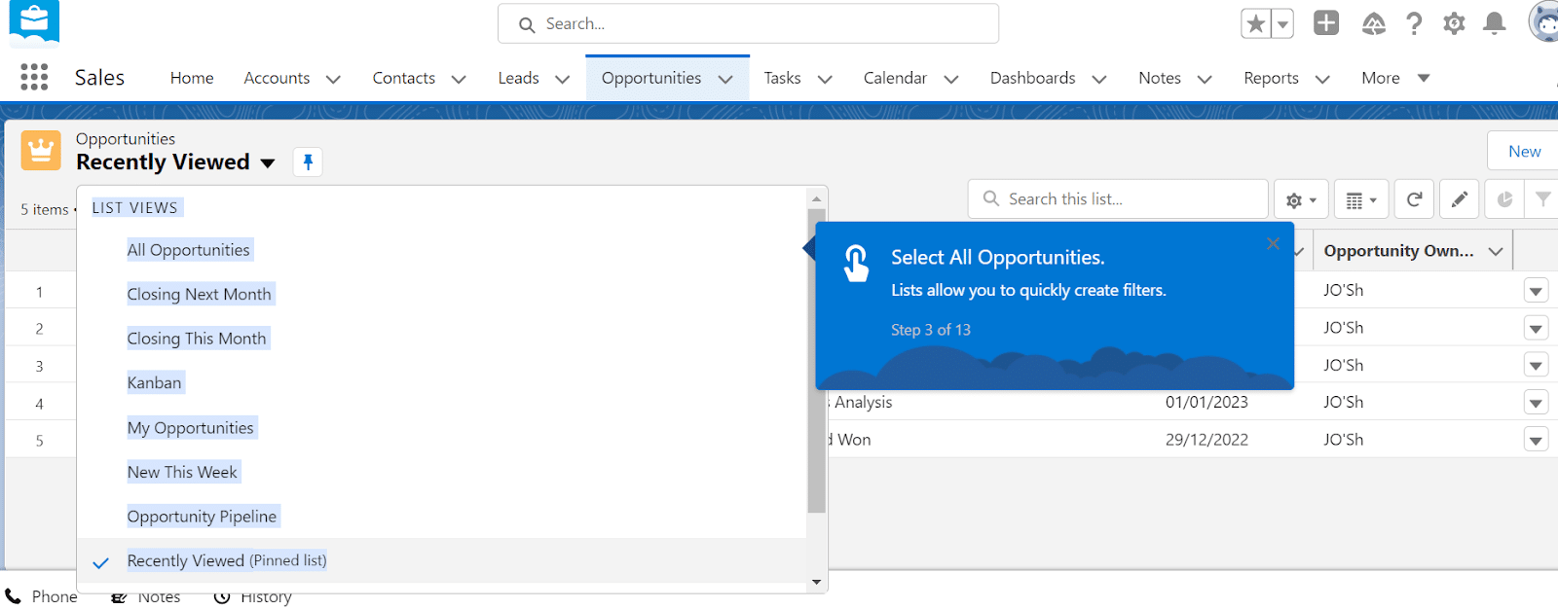Open the Setup gear icon
This screenshot has height=609, width=1558.
click(1454, 23)
